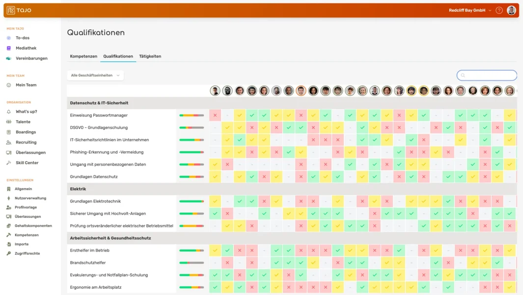Click the Skill Center wrench icon

(x=9, y=163)
